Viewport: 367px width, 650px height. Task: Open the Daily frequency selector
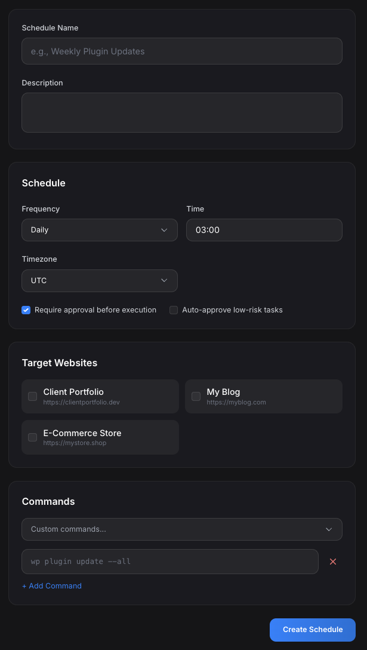(100, 230)
